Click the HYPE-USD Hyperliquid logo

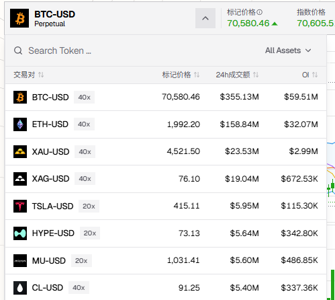coord(20,233)
